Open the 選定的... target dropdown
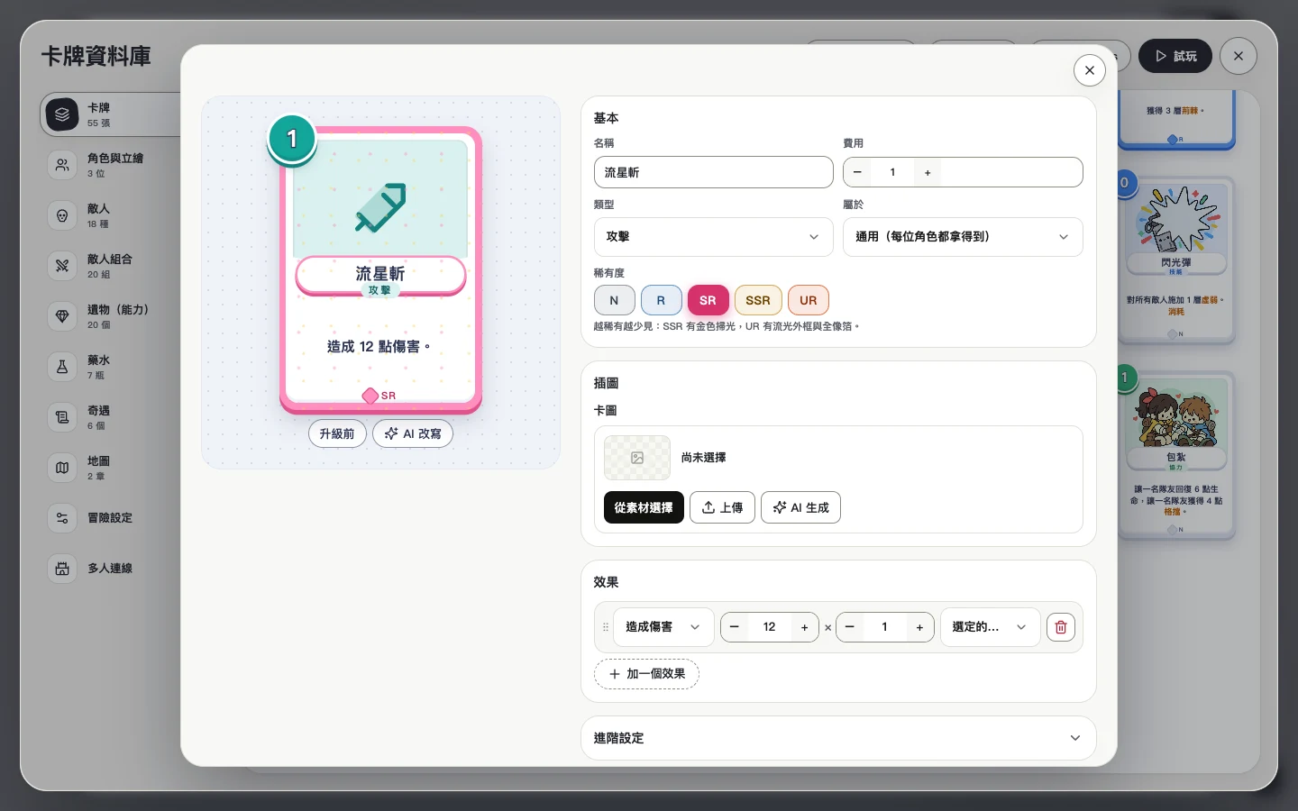Screen dimensions: 1298x811 pos(990,627)
